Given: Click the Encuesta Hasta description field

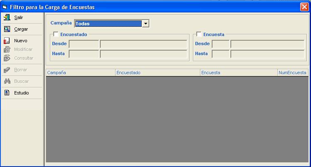Looking at the screenshot, I should point(267,54).
